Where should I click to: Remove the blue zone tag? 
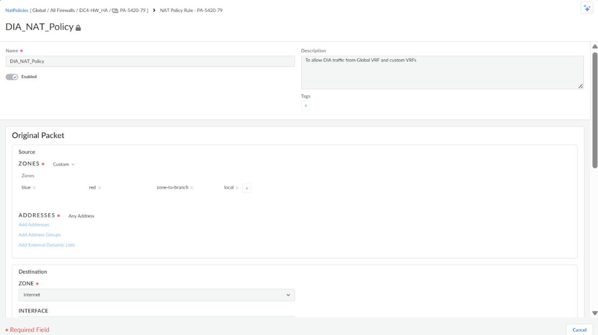pos(35,188)
